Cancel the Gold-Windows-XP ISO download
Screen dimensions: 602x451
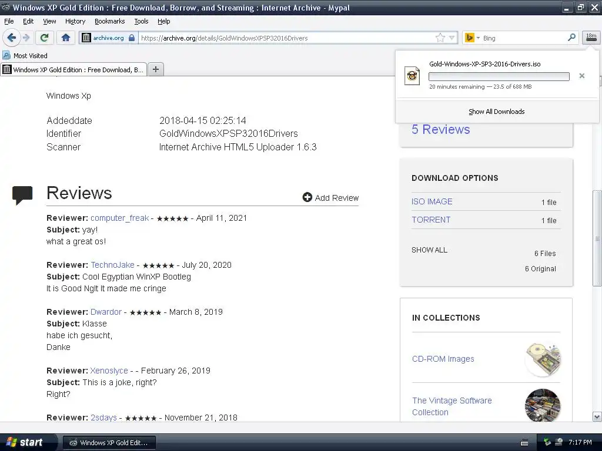pyautogui.click(x=581, y=76)
